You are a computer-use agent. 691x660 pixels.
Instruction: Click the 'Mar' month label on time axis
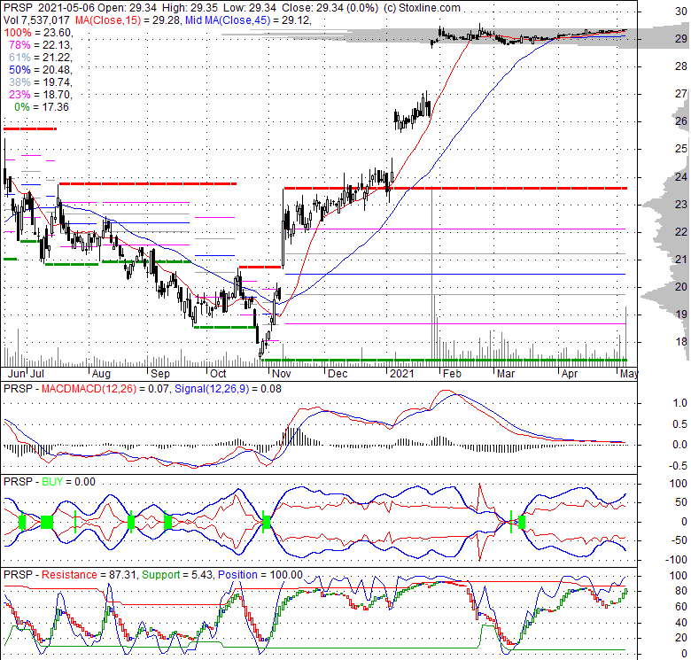(x=506, y=374)
